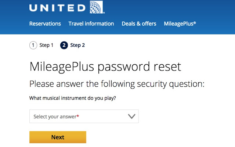235x147 pixels.
Task: Open the Reservations menu
Action: [45, 24]
